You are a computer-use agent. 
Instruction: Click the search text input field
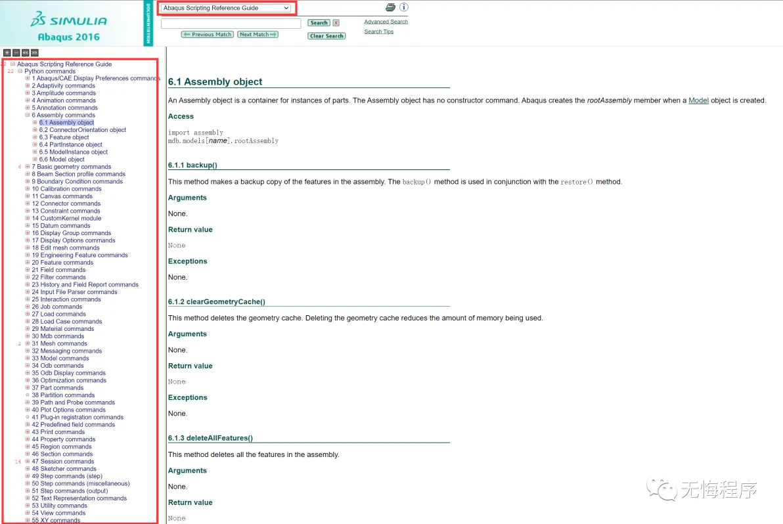(x=231, y=23)
